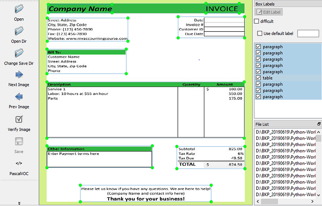The width and height of the screenshot is (322, 206).
Task: Click the File List horizontal scrollbar thumb
Action: 269,201
